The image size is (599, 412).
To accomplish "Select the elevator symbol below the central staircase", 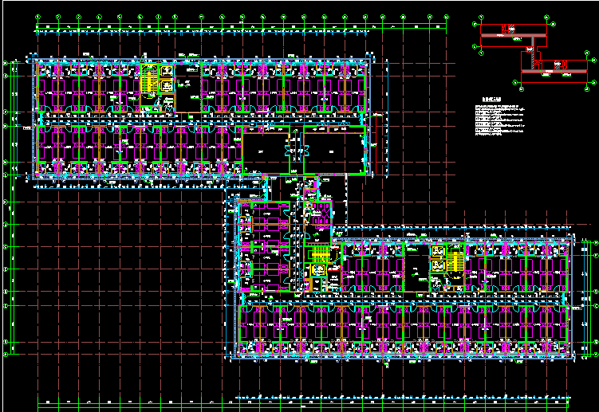I will click(317, 269).
